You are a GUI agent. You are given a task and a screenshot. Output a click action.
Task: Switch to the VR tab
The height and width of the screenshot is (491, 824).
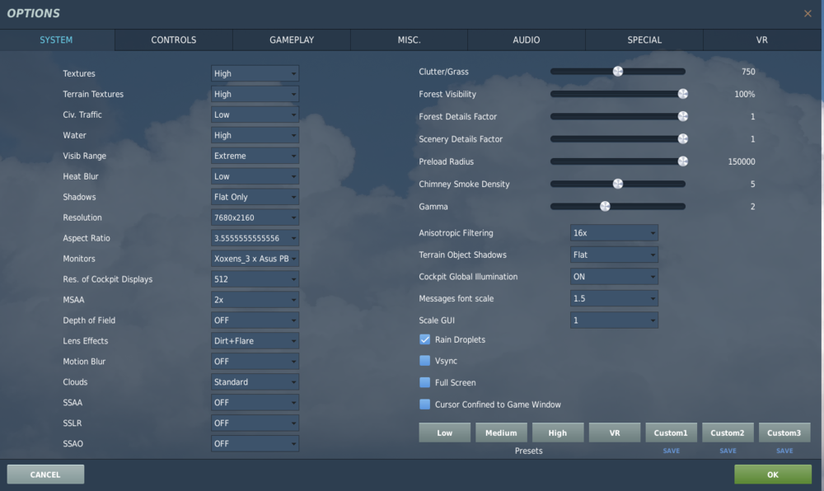pos(761,39)
